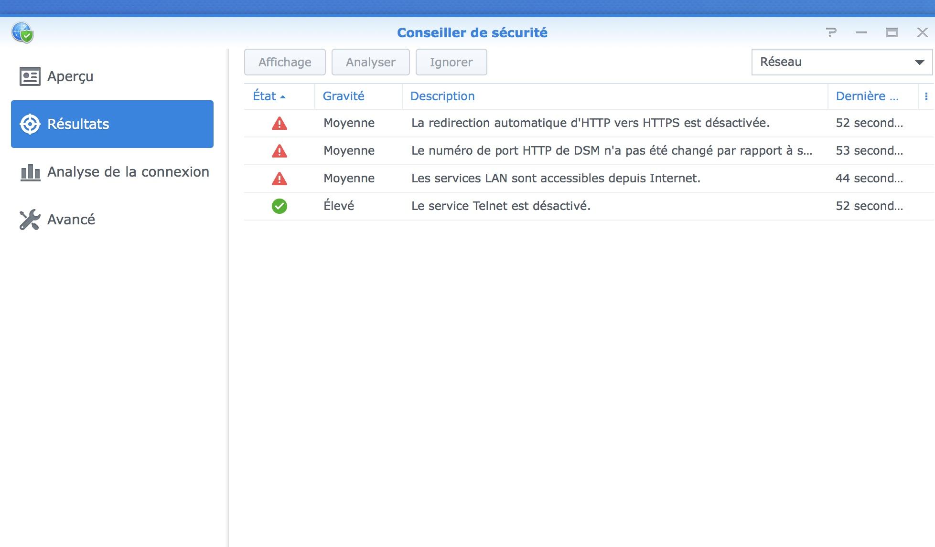Open the Avancé settings tab

coord(71,220)
